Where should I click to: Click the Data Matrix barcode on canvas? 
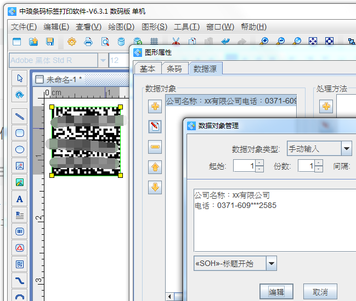point(86,141)
